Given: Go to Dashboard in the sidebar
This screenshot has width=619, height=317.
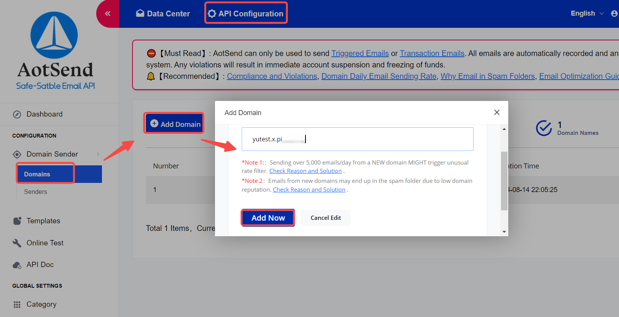Looking at the screenshot, I should pos(44,114).
